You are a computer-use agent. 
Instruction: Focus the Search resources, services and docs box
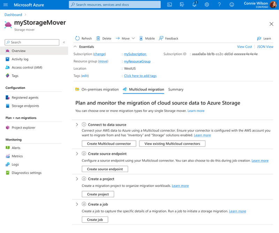(115, 5)
